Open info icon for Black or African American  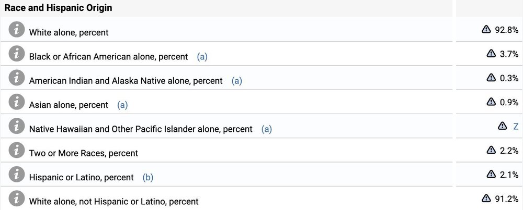coord(17,54)
